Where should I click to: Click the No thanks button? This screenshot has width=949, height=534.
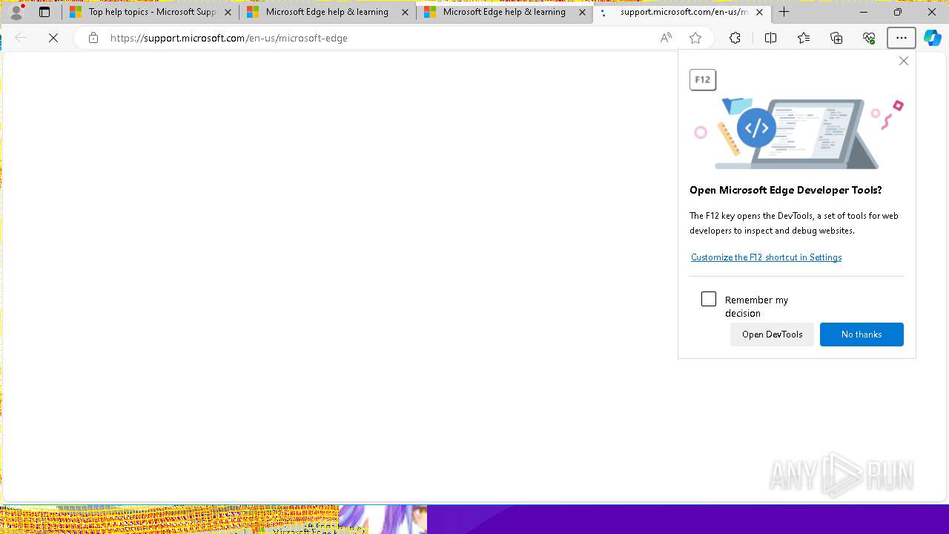point(862,334)
